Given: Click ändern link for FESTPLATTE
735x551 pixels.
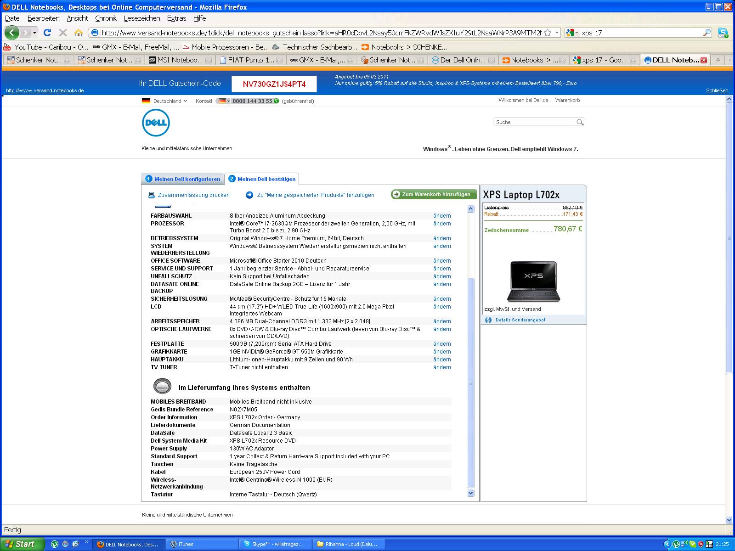Looking at the screenshot, I should (442, 344).
